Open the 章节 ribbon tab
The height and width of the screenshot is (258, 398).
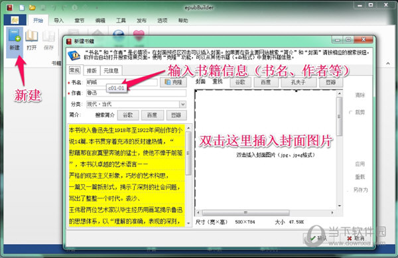(80, 21)
